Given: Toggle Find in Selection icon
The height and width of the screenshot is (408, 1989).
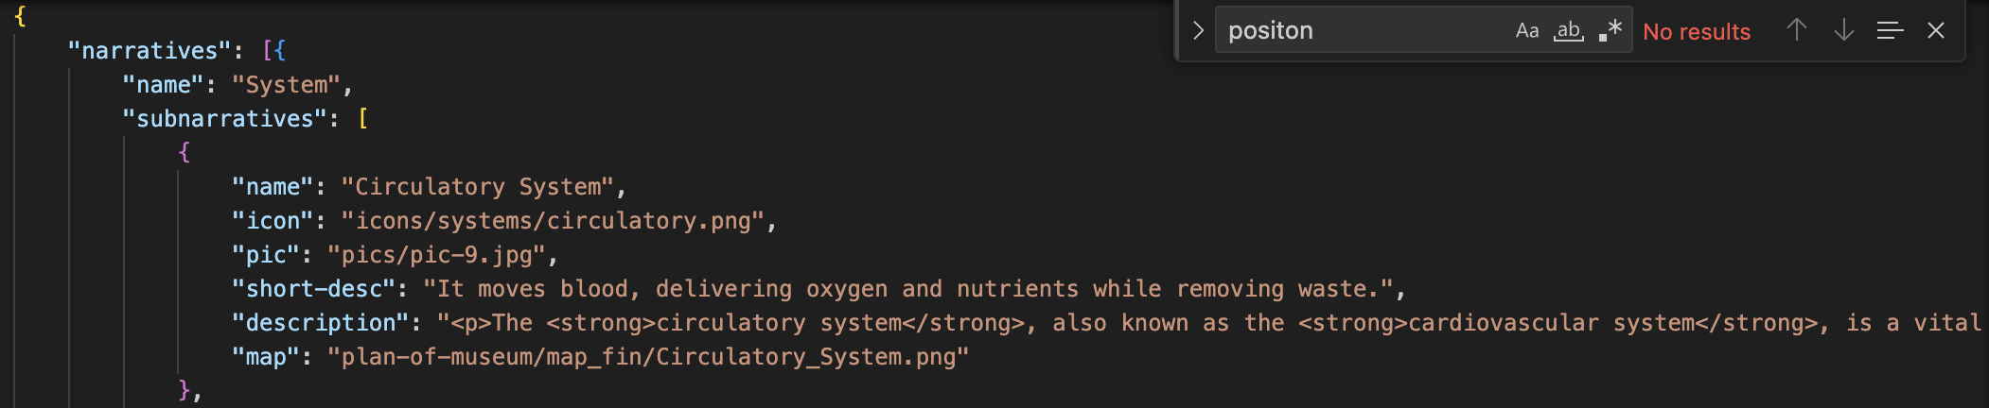Looking at the screenshot, I should (1890, 30).
